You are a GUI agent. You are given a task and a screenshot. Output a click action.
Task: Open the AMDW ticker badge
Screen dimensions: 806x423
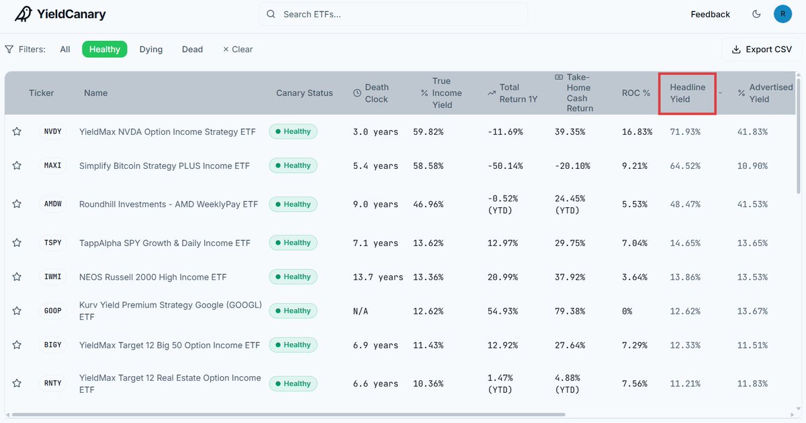point(53,204)
